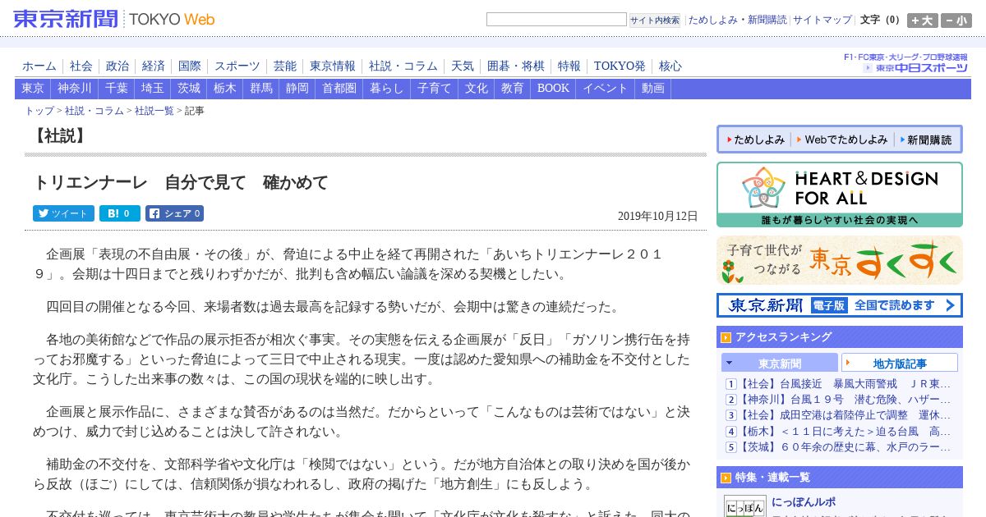Open 天気 weather section

(463, 66)
